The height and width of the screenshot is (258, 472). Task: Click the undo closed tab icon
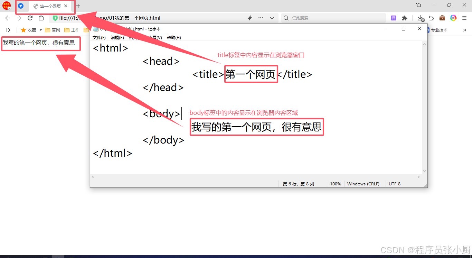click(x=431, y=18)
